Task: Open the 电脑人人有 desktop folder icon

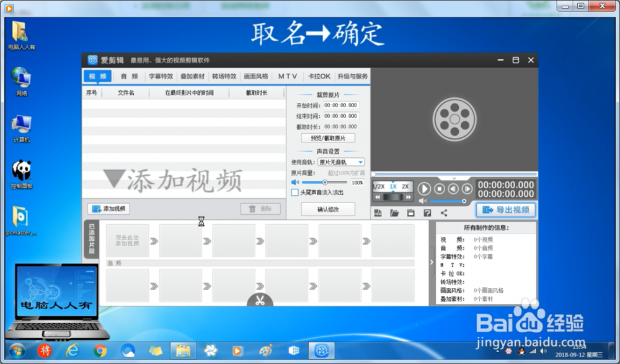Action: point(21,35)
